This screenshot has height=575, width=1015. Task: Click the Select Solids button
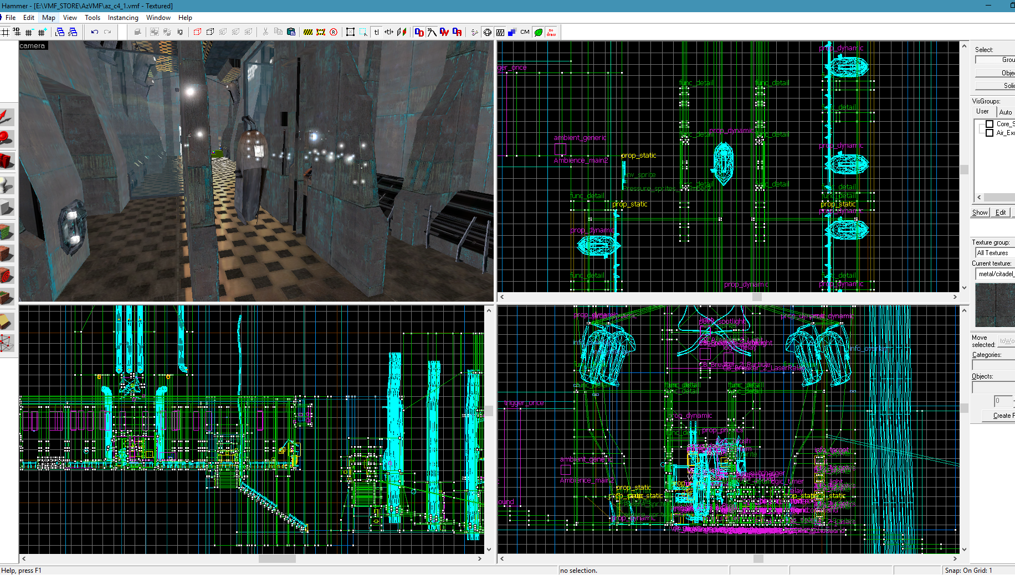coord(995,86)
